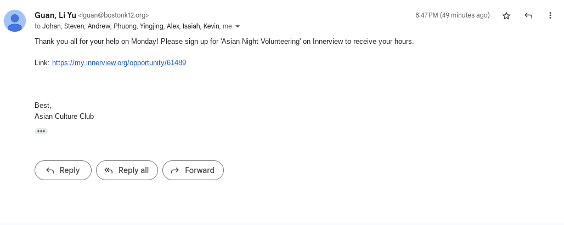Viewport: 564px width, 225px height.
Task: Open the my.innerview.org opportunity link
Action: point(119,63)
